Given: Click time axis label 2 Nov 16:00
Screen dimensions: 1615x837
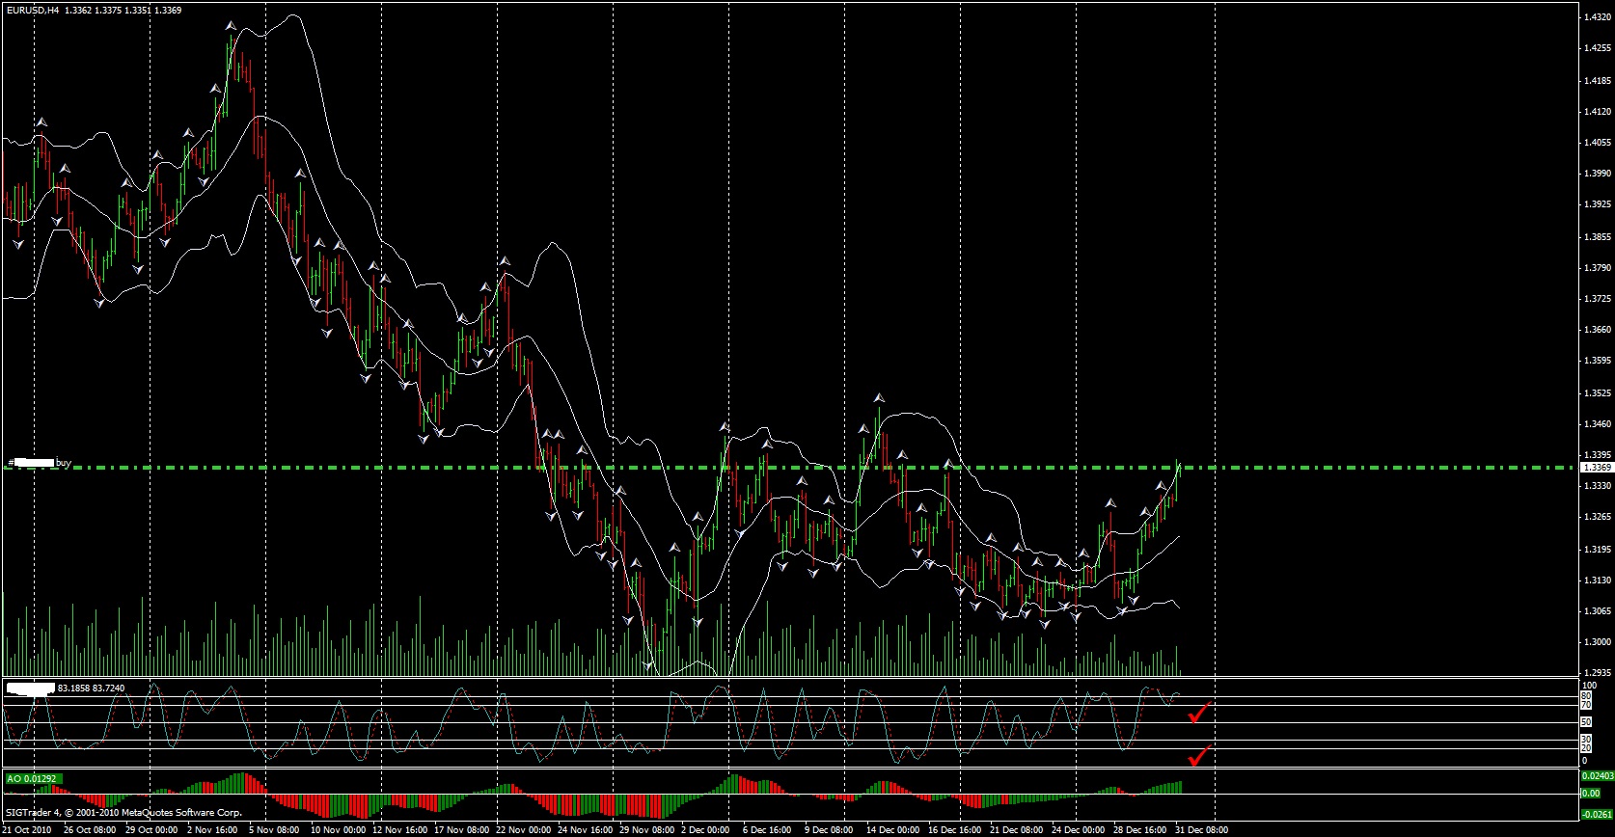Looking at the screenshot, I should pyautogui.click(x=212, y=829).
